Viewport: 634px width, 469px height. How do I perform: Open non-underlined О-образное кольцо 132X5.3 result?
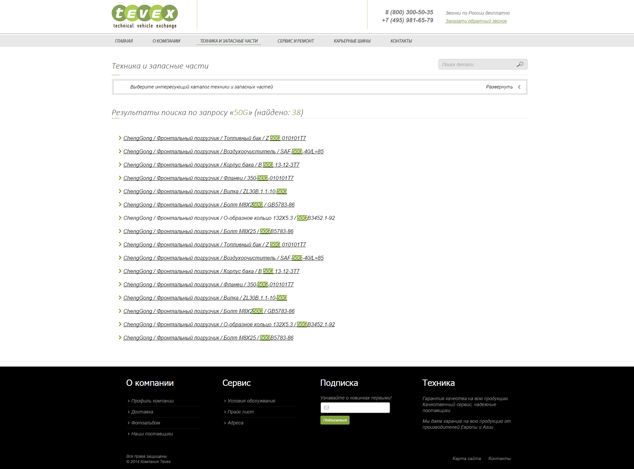(x=229, y=218)
